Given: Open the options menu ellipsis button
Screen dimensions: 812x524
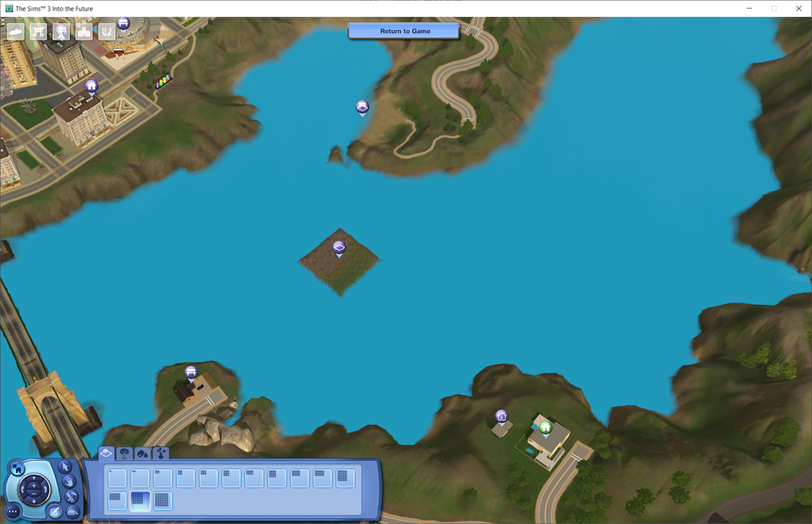Looking at the screenshot, I should point(14,512).
